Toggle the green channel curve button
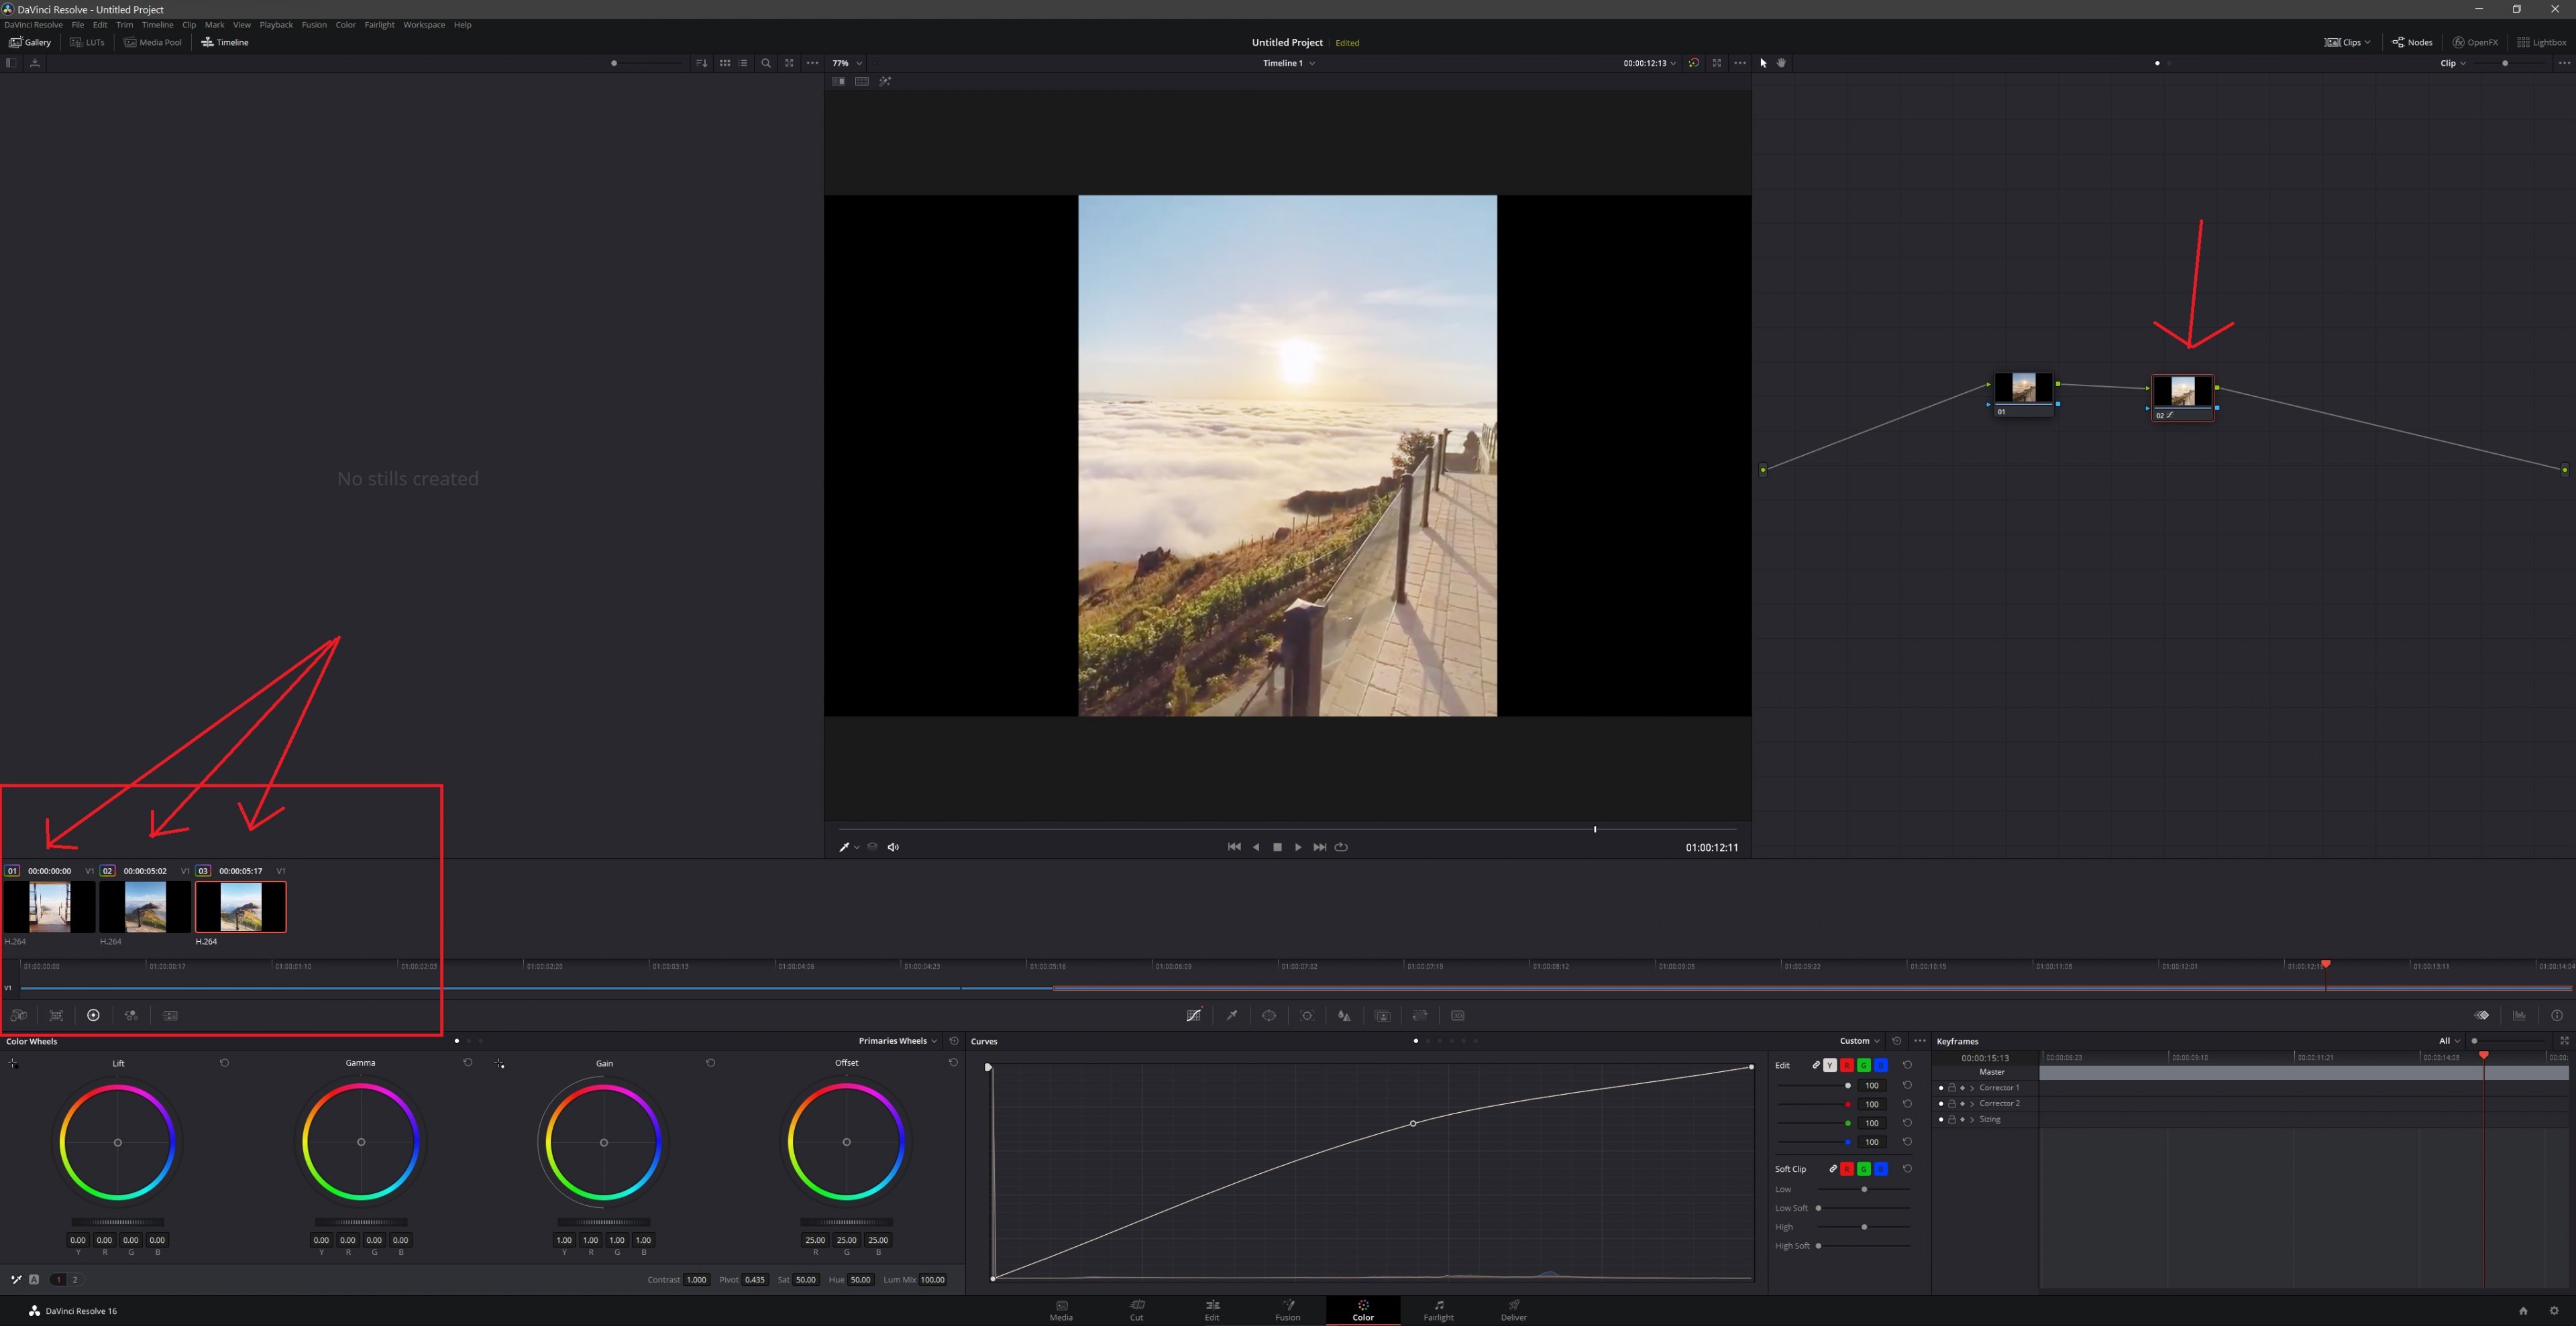This screenshot has height=1326, width=2576. [1864, 1065]
